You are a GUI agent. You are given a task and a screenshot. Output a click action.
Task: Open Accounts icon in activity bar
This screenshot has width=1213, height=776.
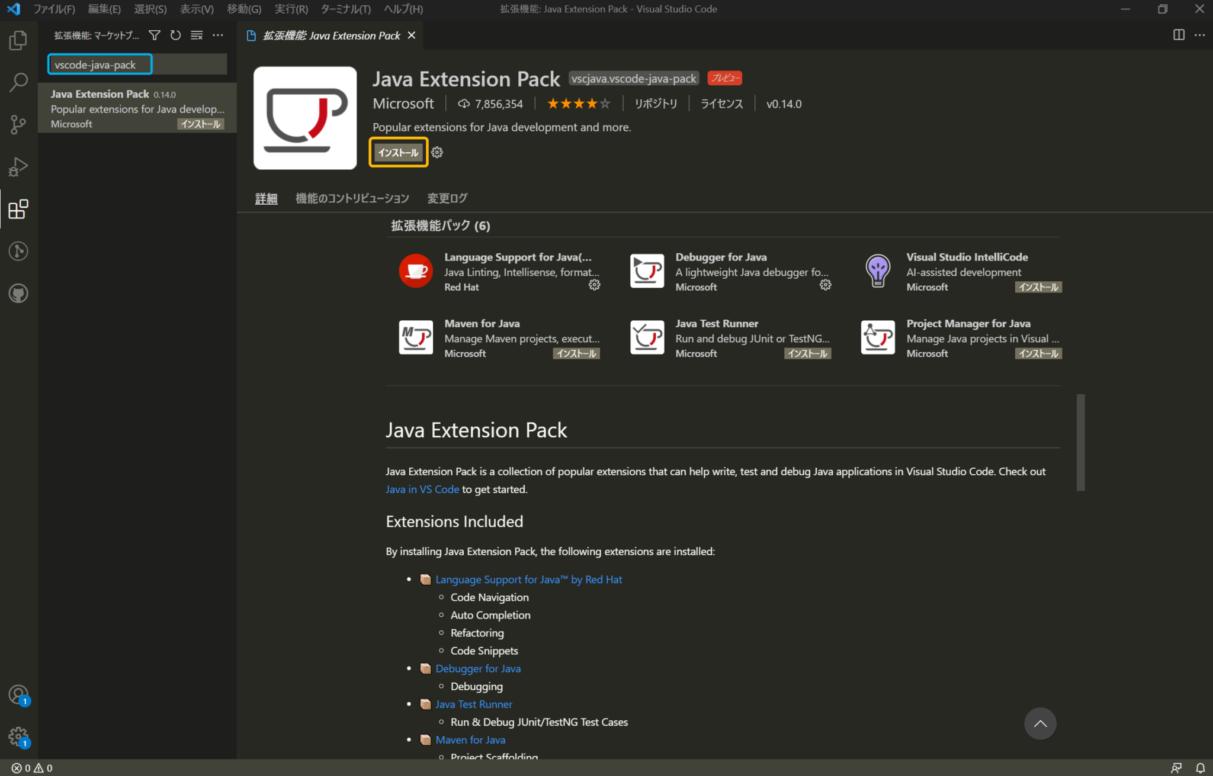coord(18,694)
